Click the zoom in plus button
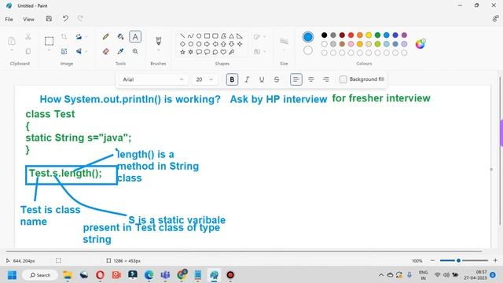 pos(495,260)
